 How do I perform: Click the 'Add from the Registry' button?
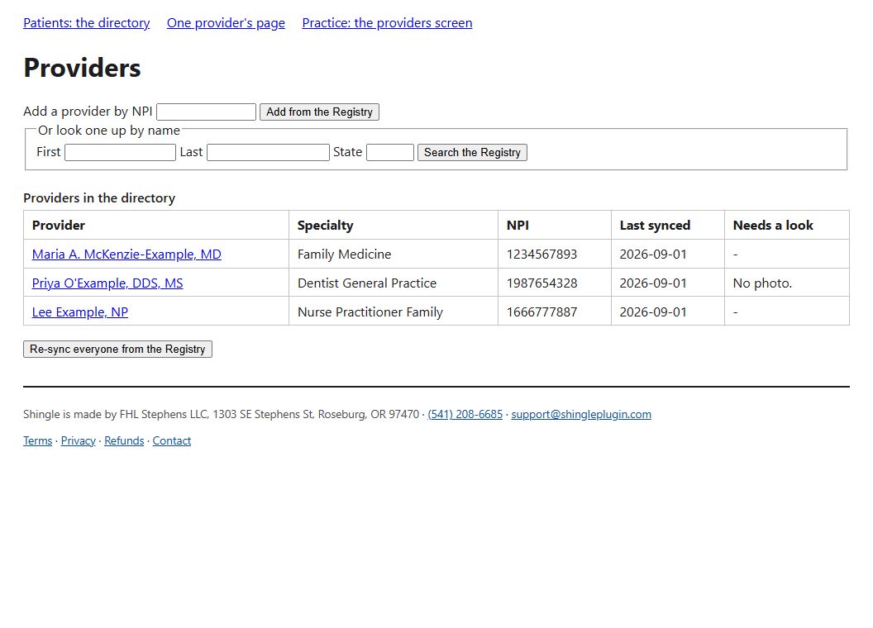click(320, 112)
